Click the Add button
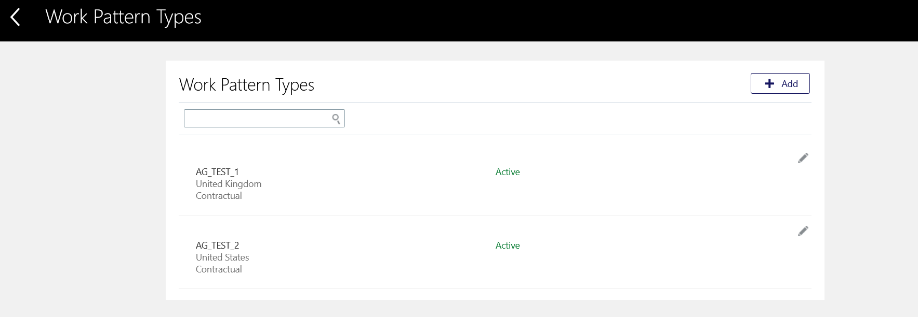Screen dimensions: 918x317 tap(780, 83)
